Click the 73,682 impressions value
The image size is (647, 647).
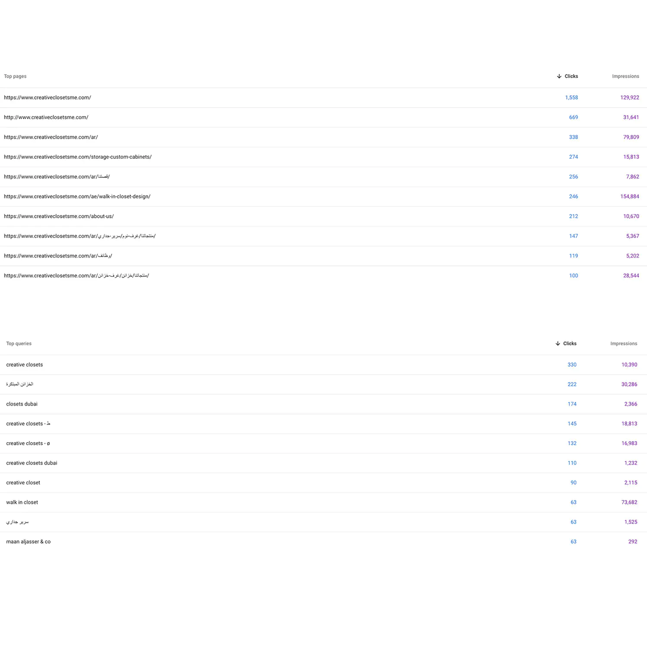[x=629, y=503]
